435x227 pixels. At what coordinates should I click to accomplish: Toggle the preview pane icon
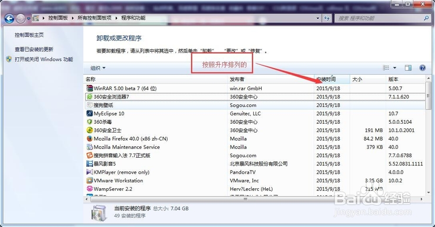point(408,68)
